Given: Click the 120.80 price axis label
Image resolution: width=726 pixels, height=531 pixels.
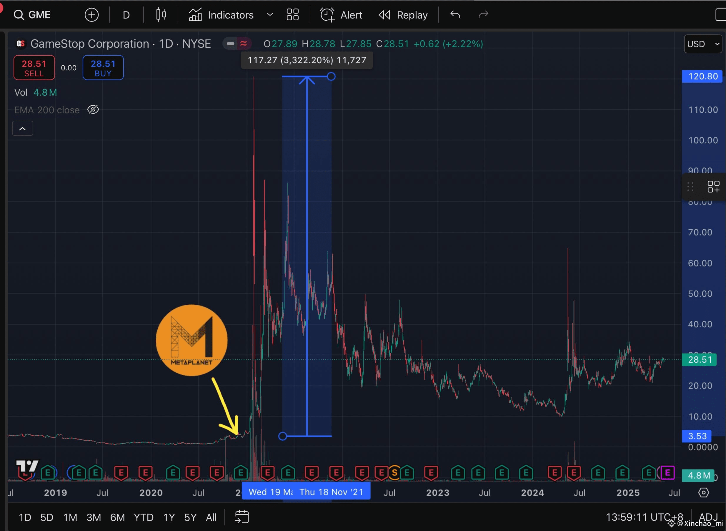Looking at the screenshot, I should (x=702, y=76).
